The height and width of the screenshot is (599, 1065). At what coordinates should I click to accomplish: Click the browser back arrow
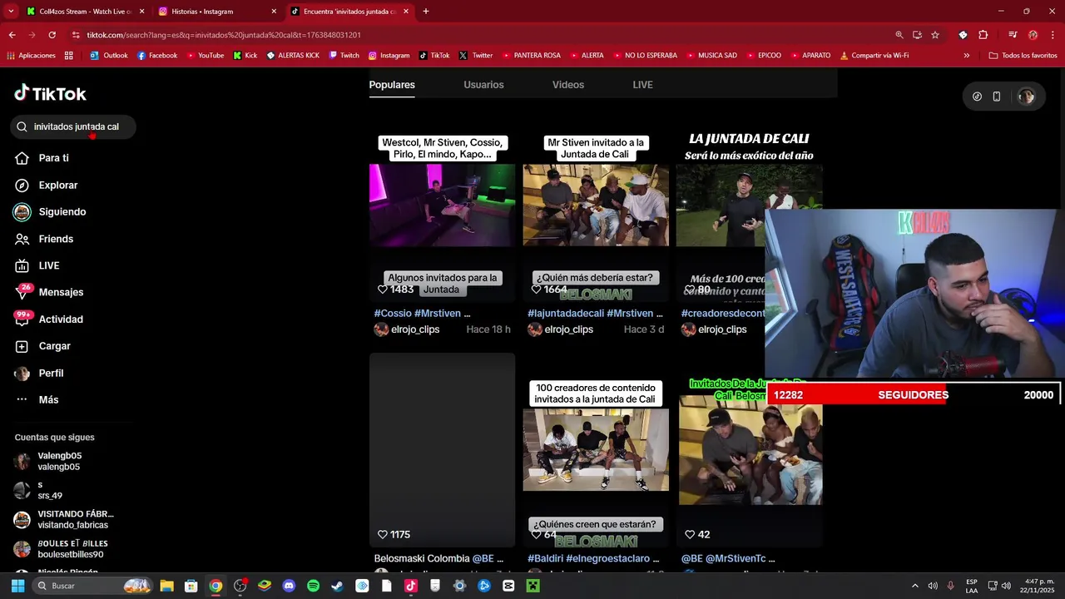tap(12, 35)
